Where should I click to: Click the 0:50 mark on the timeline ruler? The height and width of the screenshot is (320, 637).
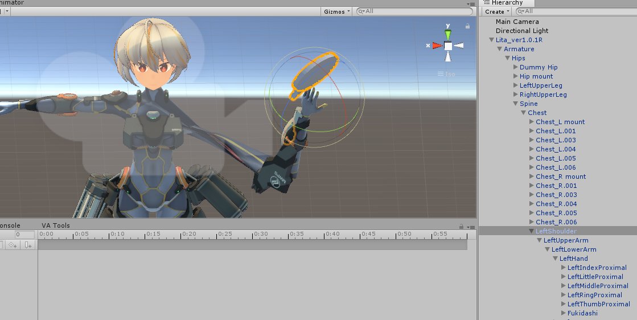[x=404, y=234]
